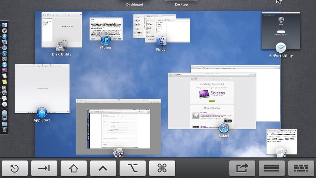The width and height of the screenshot is (316, 178).
Task: Click the Preview app icon badge
Action: point(118,153)
